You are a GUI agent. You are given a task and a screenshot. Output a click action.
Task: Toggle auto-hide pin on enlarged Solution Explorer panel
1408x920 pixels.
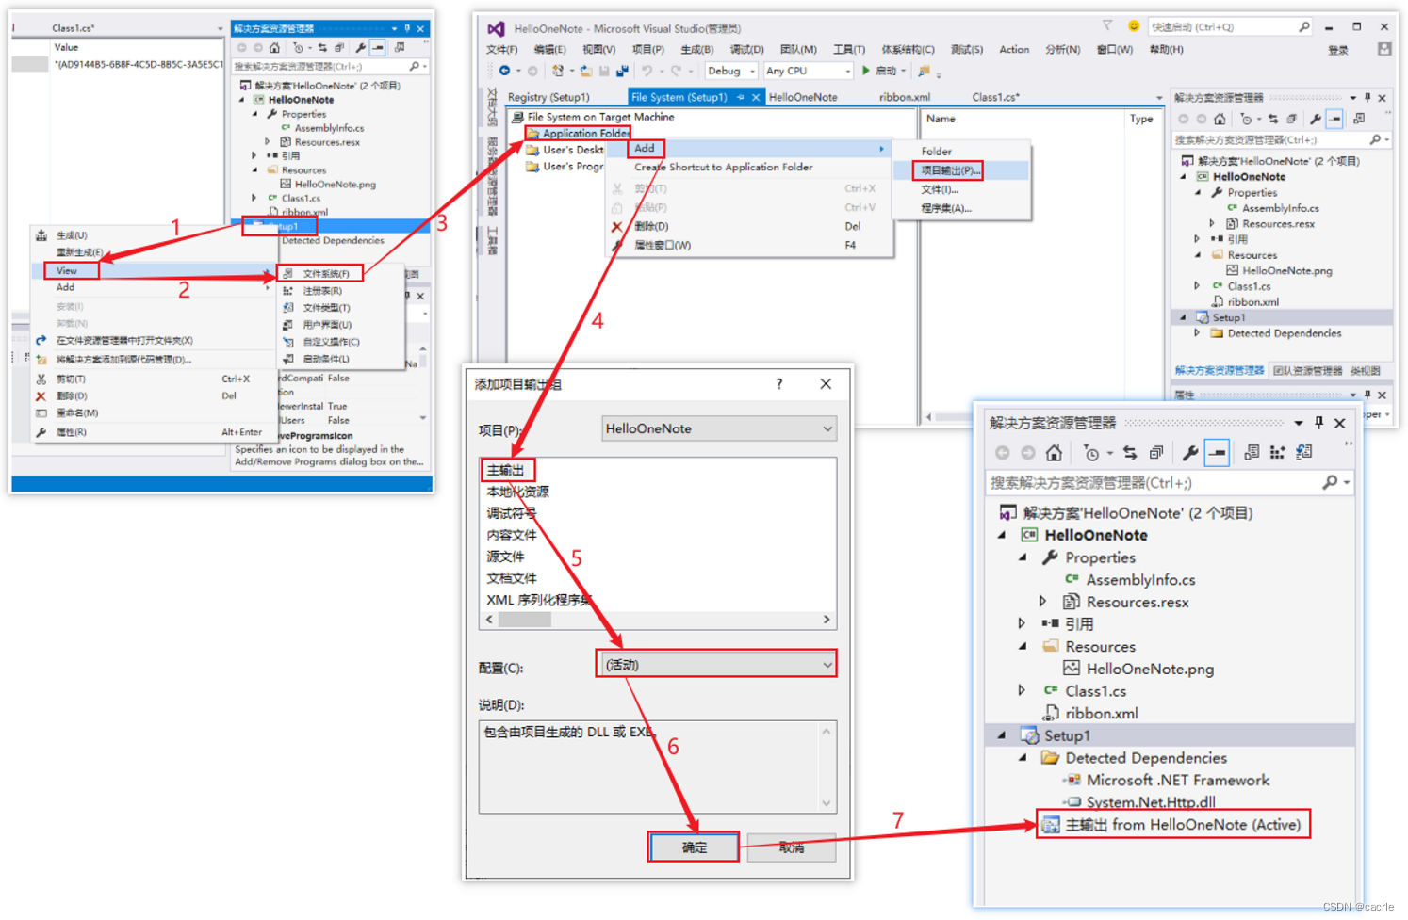pyautogui.click(x=1318, y=423)
